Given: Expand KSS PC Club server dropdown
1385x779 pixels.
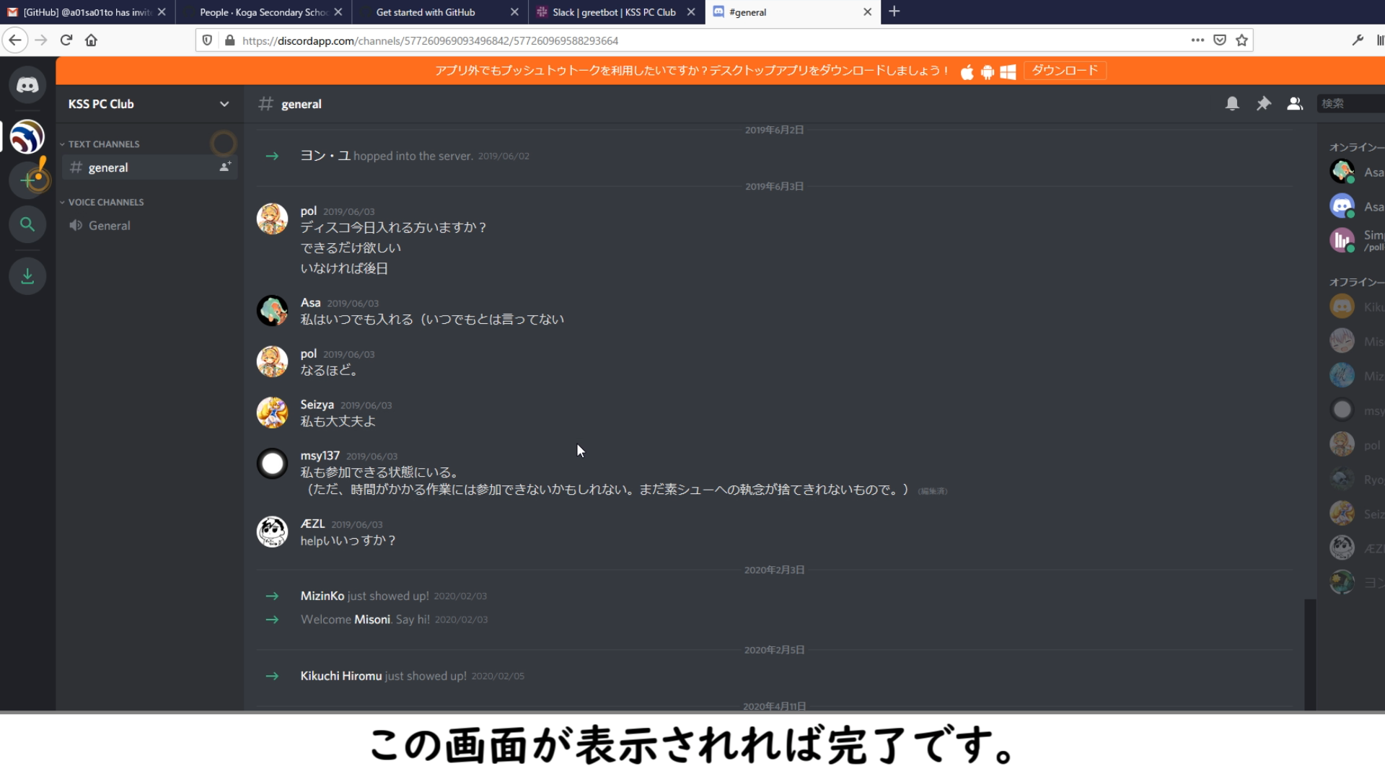Looking at the screenshot, I should click(x=224, y=104).
